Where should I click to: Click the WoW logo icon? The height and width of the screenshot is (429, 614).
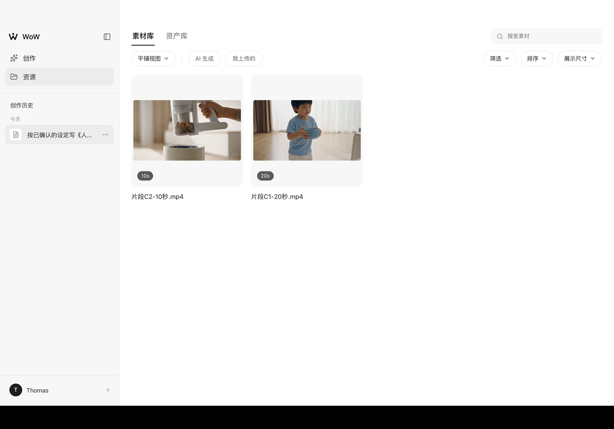click(13, 37)
